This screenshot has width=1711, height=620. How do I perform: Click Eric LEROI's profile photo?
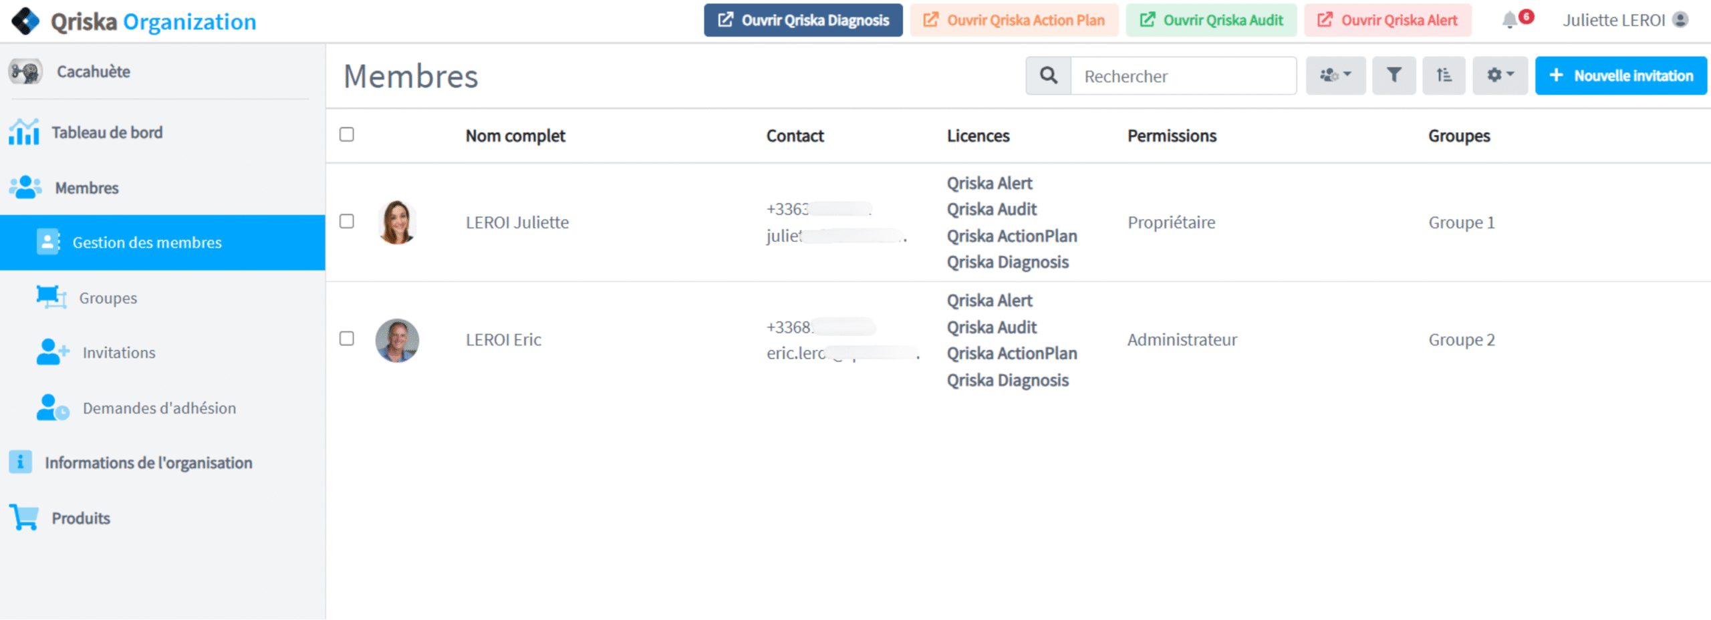pyautogui.click(x=397, y=340)
